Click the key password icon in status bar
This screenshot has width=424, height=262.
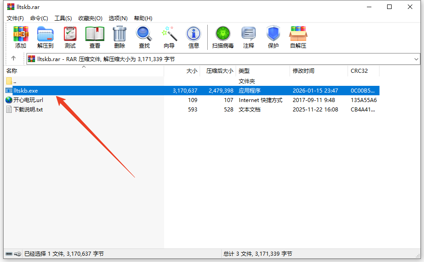point(18,254)
